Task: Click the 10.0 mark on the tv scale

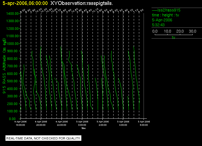Action: coord(167,31)
